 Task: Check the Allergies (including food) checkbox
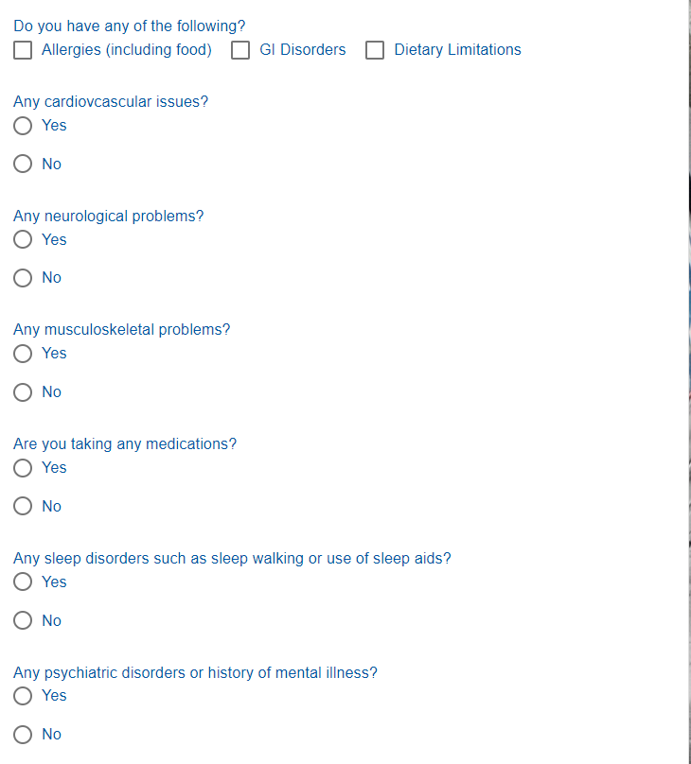point(23,50)
